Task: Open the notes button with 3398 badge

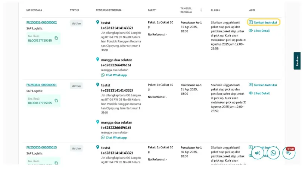Action: 289,153
